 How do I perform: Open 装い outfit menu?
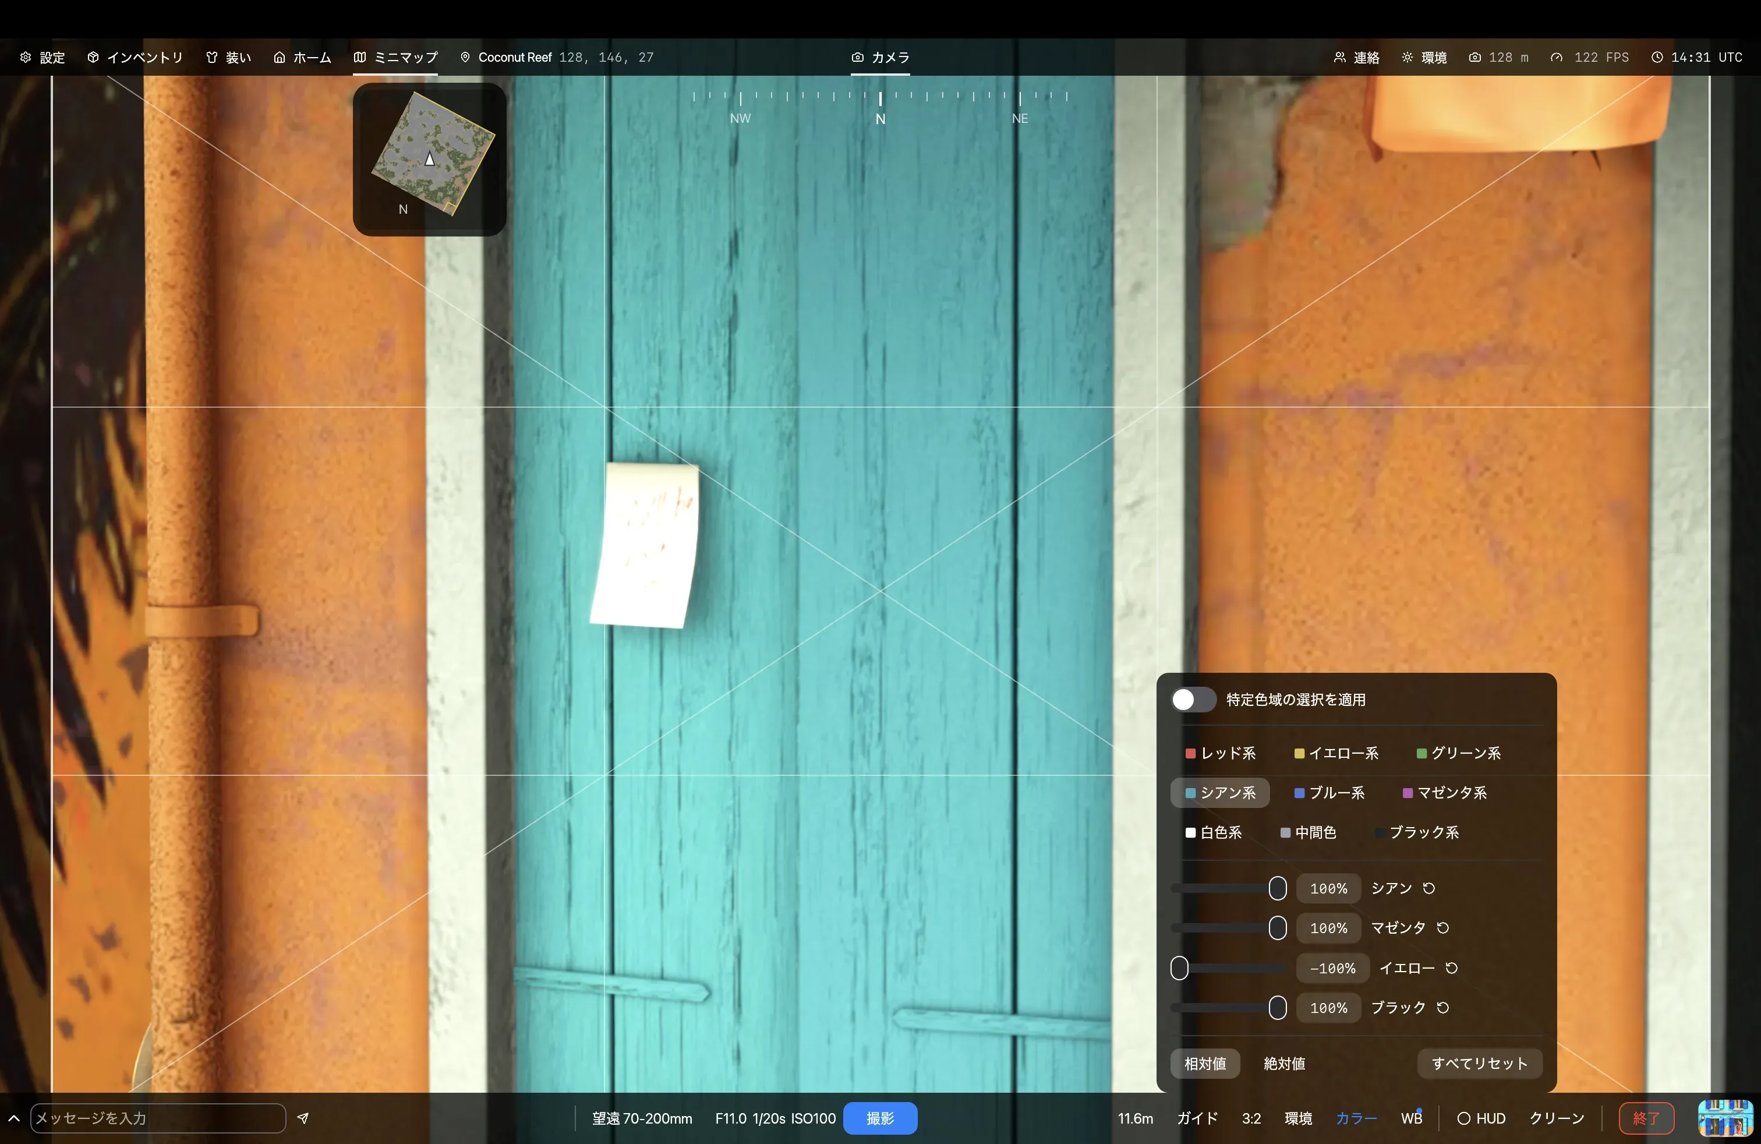click(x=229, y=57)
